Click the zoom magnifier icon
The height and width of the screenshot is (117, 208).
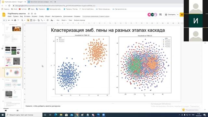pos(22,20)
